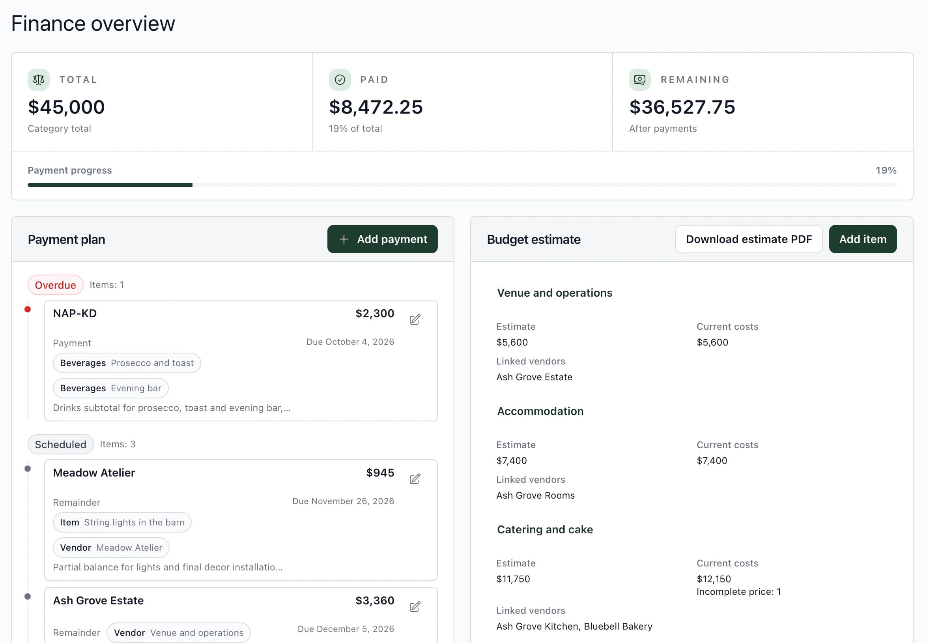Select the Scheduled status badge
The width and height of the screenshot is (927, 643).
[x=60, y=444]
